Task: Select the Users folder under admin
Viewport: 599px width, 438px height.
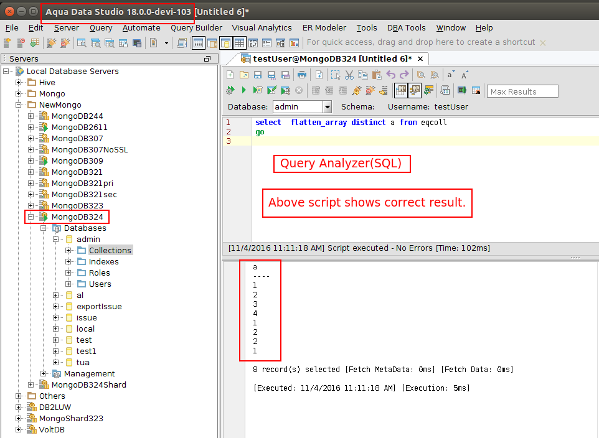Action: pyautogui.click(x=100, y=284)
